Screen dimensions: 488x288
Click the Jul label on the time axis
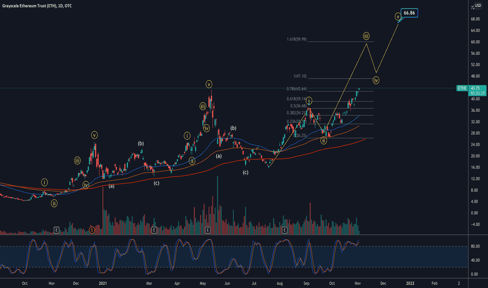[254, 283]
